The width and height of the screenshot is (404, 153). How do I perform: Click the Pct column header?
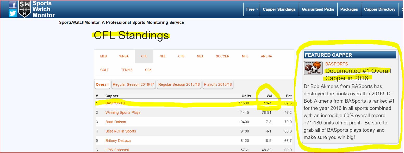[289, 96]
